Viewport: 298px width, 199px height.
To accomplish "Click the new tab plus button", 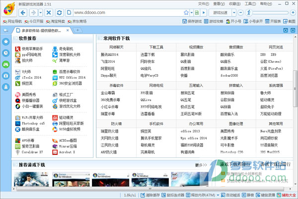I will click(78, 30).
